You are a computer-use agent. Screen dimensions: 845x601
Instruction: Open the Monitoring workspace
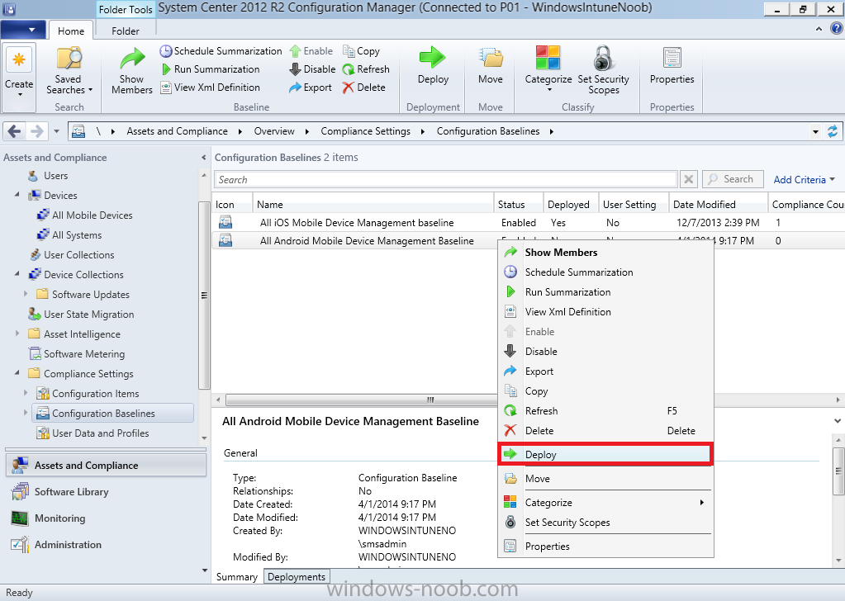pyautogui.click(x=107, y=518)
